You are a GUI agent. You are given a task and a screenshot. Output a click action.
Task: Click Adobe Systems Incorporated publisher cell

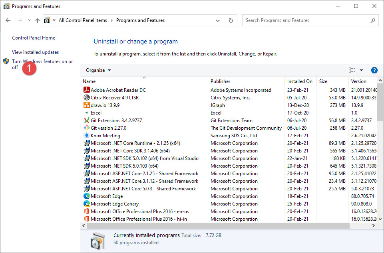[x=241, y=90]
